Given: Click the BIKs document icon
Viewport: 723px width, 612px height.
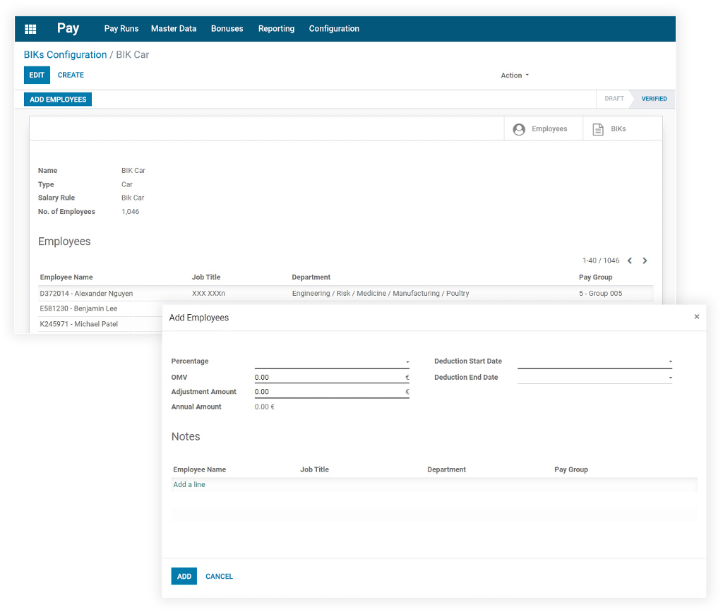Looking at the screenshot, I should click(597, 129).
